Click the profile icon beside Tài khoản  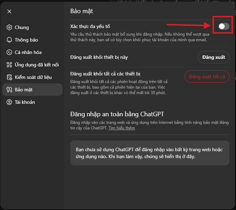pyautogui.click(x=9, y=102)
